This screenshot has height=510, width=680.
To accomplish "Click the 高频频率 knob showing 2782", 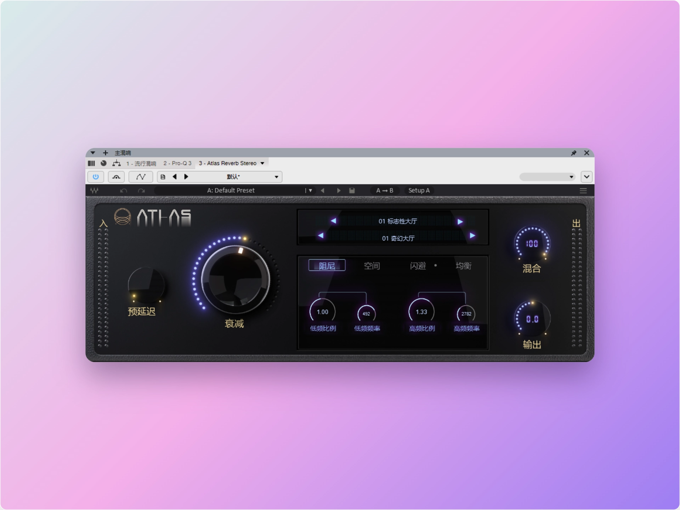I will click(x=466, y=314).
